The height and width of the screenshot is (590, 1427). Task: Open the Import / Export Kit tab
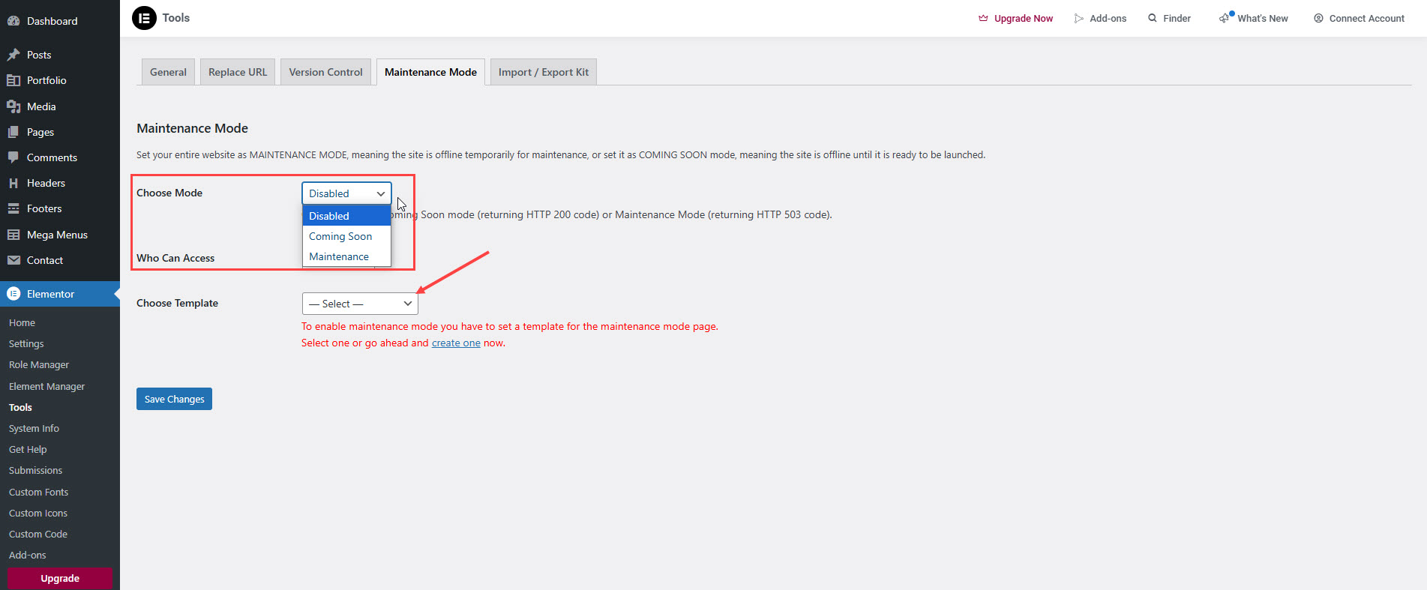tap(544, 72)
